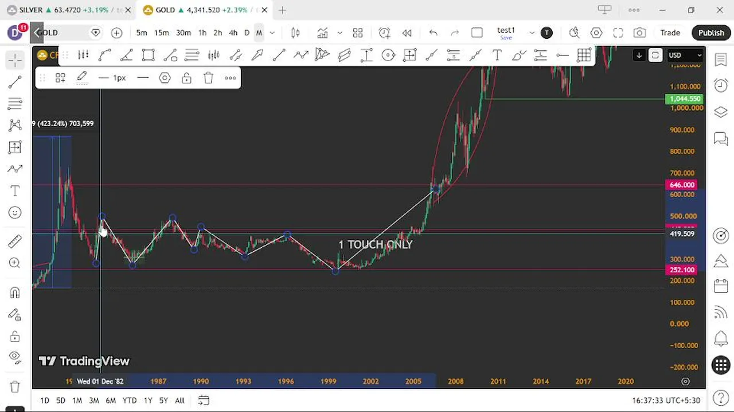This screenshot has width=734, height=412.
Task: Select the ruler measure tool
Action: (x=15, y=241)
